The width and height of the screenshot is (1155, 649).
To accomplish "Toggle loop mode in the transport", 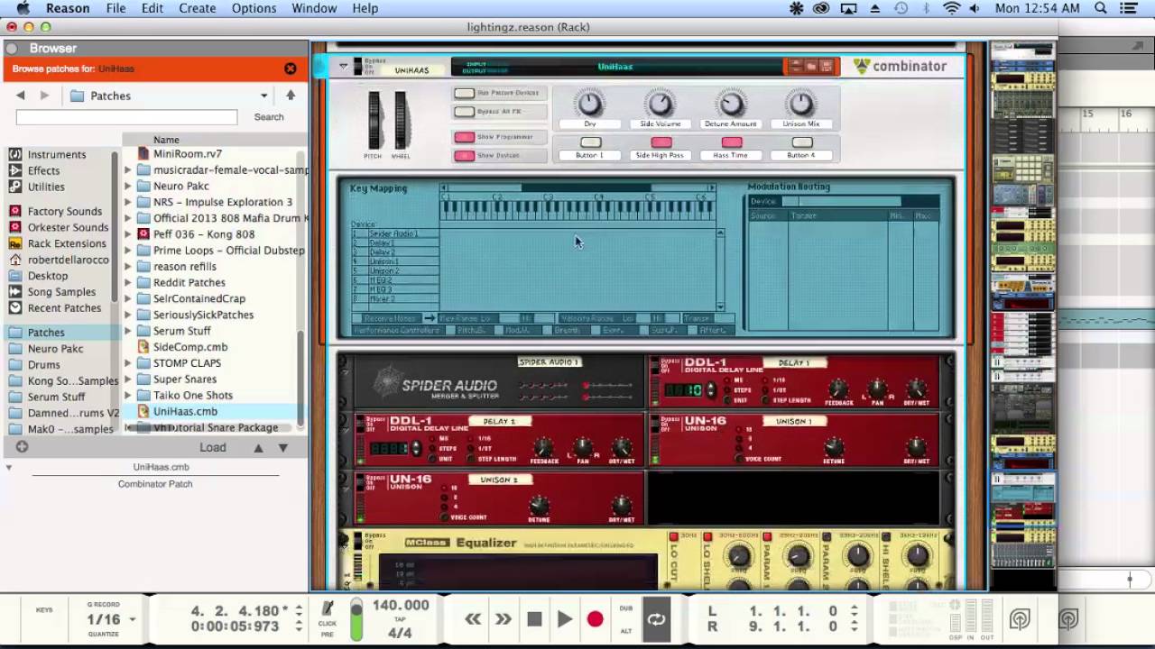I will click(x=656, y=618).
